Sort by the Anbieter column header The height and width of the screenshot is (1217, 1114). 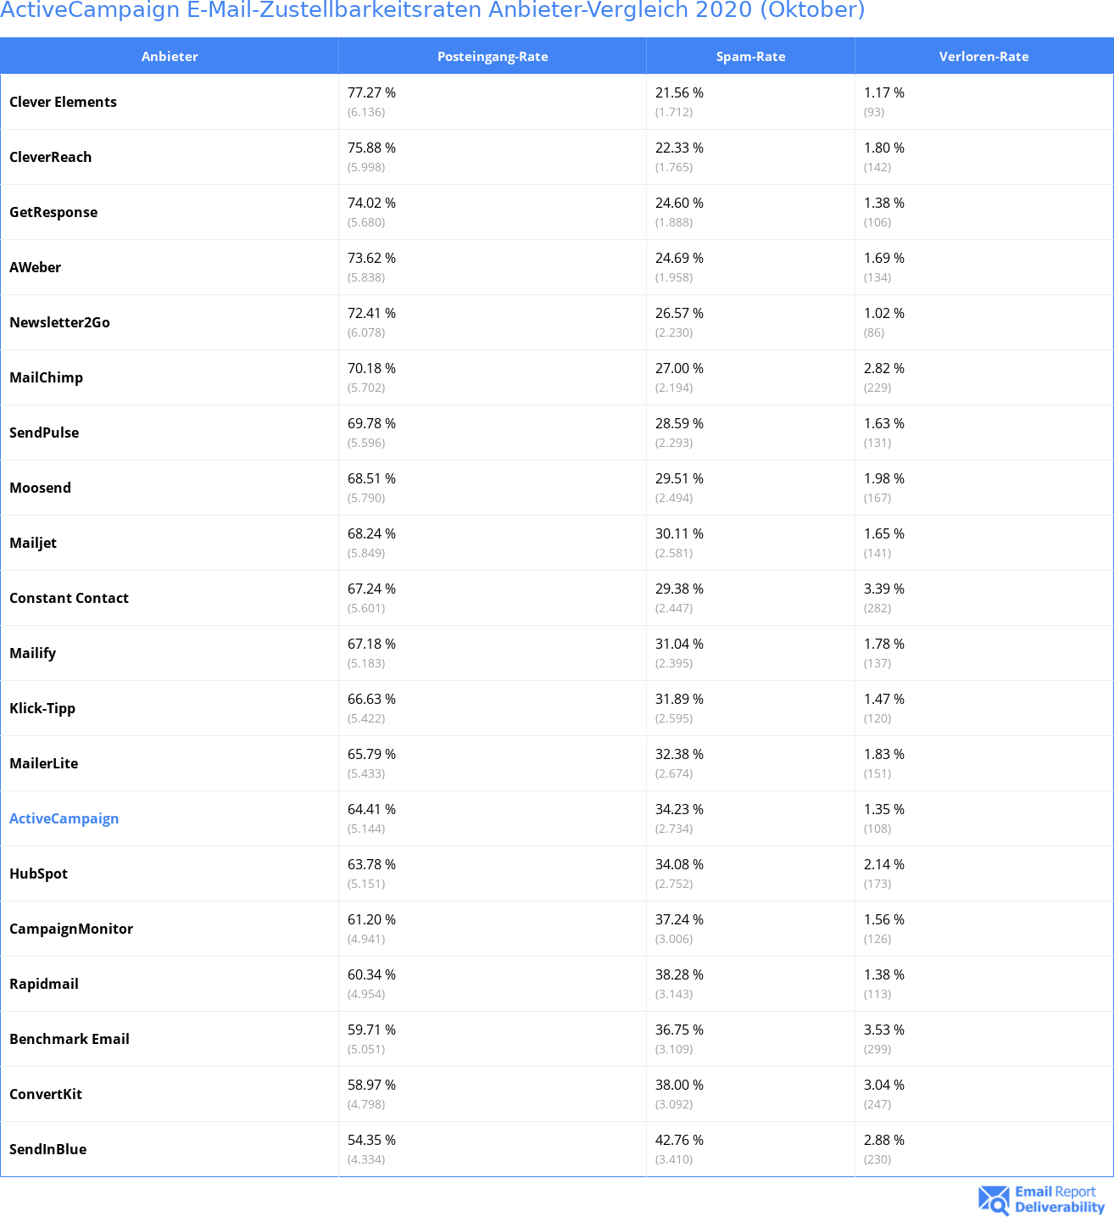tap(170, 57)
